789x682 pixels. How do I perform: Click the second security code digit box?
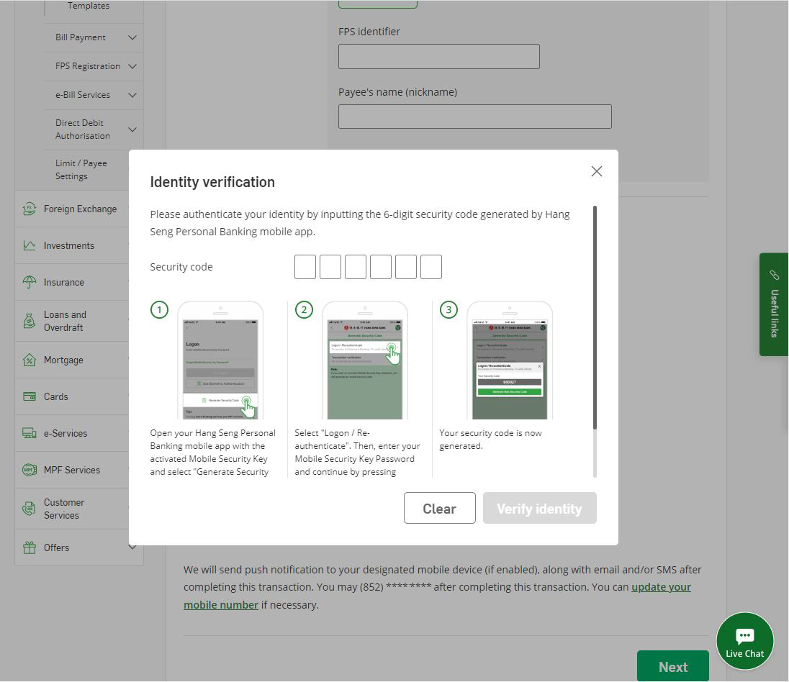coord(330,267)
